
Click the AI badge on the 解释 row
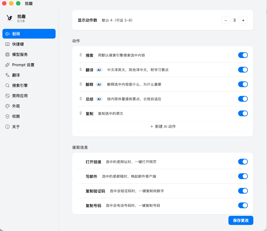click(99, 85)
